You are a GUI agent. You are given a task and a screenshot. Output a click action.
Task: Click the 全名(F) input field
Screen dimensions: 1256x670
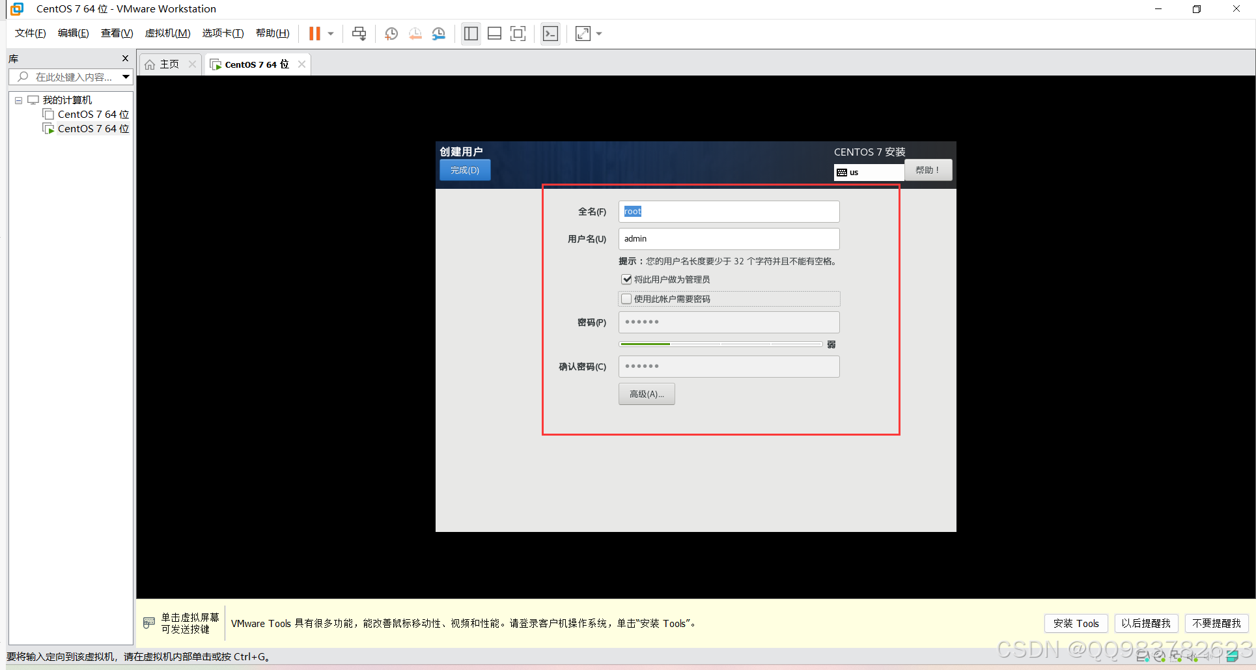coord(729,212)
